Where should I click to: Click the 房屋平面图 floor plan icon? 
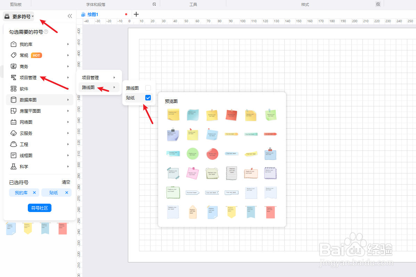(14, 111)
